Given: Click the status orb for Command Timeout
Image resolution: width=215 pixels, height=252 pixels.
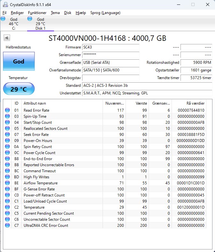Looking at the screenshot, I should point(7,171).
